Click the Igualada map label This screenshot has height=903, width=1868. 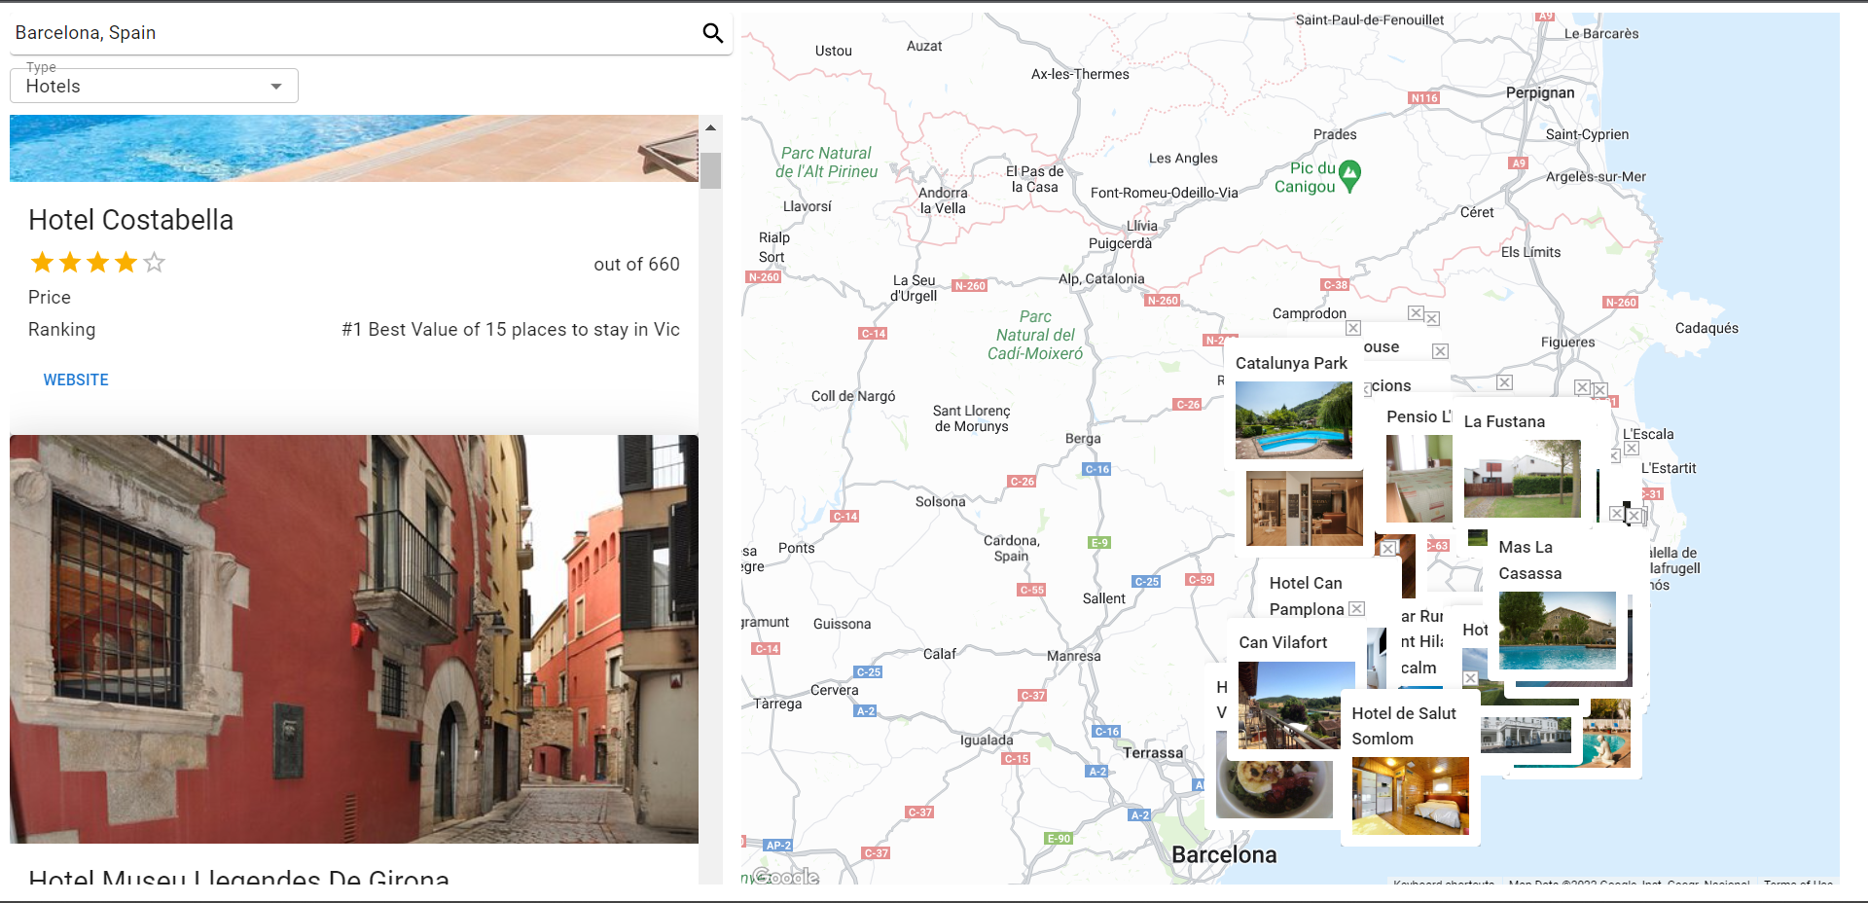(x=987, y=740)
